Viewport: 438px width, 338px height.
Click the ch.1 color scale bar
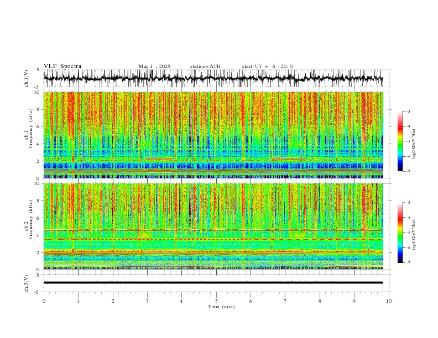(x=400, y=141)
